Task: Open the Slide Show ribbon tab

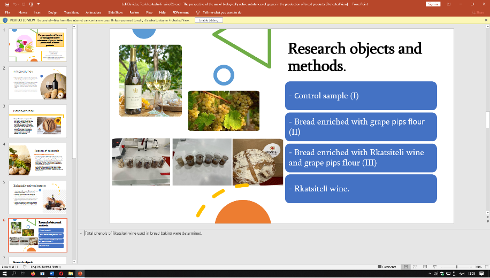Action: tap(115, 12)
